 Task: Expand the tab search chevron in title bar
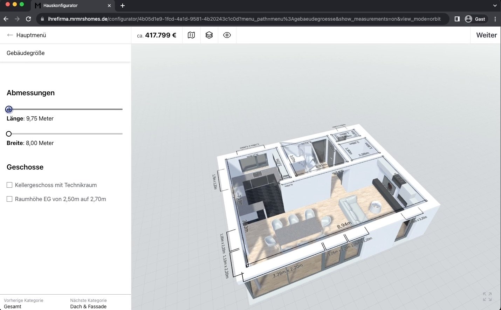495,6
